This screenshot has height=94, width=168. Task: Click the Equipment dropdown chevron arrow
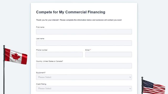(130, 77)
